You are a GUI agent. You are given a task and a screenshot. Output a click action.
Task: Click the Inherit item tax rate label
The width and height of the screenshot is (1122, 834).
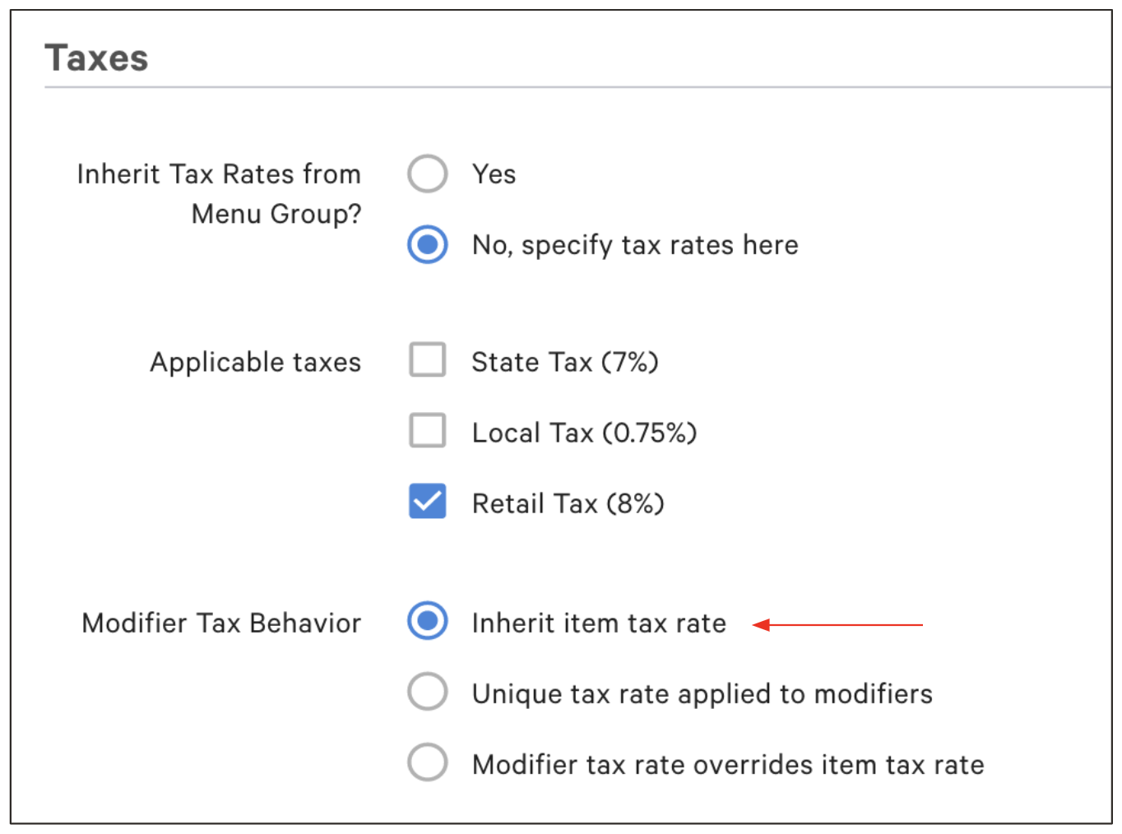click(599, 623)
